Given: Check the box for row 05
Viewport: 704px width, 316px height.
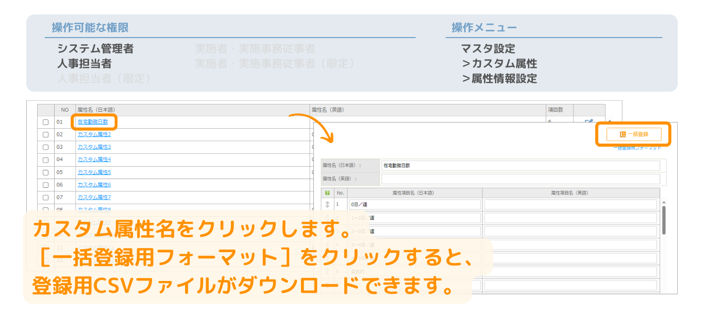Looking at the screenshot, I should [46, 172].
